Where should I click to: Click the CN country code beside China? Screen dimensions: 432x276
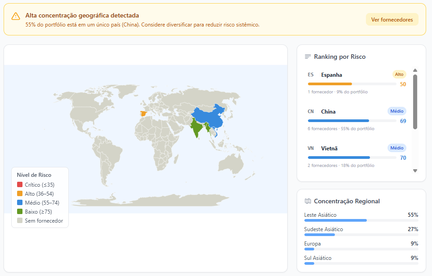tap(311, 111)
